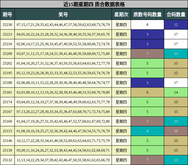Click prime count 7 in row 25132
Viewport: 188px width, 165px height.
point(147,160)
